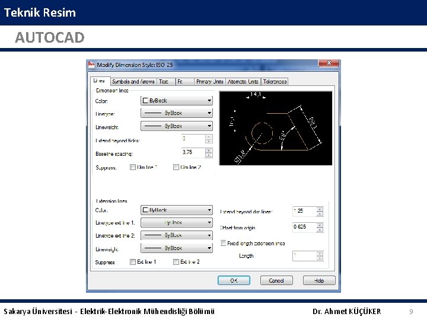Increase Baseline spacing with up arrow
Screen dimensions: 427x320
tap(209, 151)
